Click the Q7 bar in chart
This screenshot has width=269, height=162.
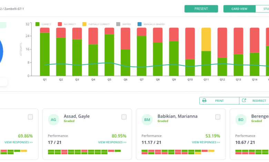tap(141, 52)
